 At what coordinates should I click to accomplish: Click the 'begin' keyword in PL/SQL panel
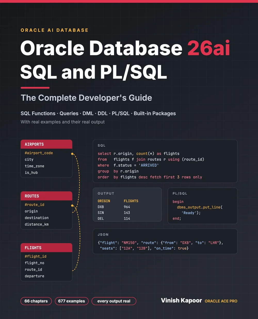[x=178, y=202]
